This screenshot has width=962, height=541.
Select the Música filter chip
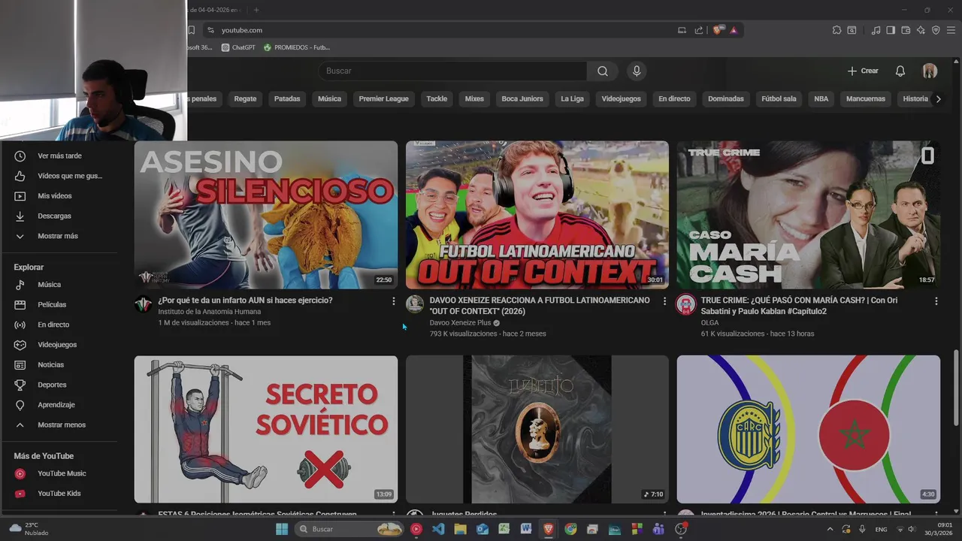tap(329, 98)
